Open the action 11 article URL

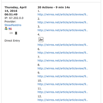click(x=63, y=92)
